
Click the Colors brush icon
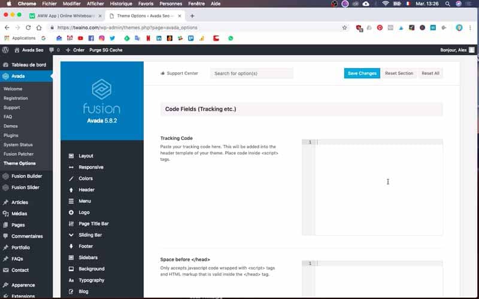point(71,178)
